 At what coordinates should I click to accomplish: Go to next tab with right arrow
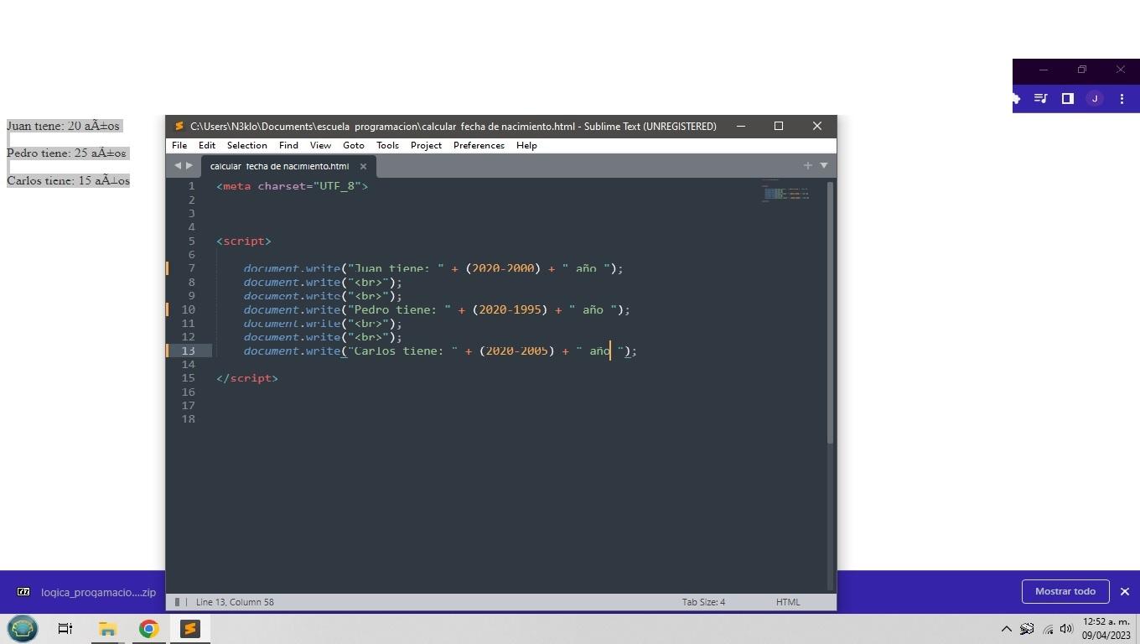point(189,166)
